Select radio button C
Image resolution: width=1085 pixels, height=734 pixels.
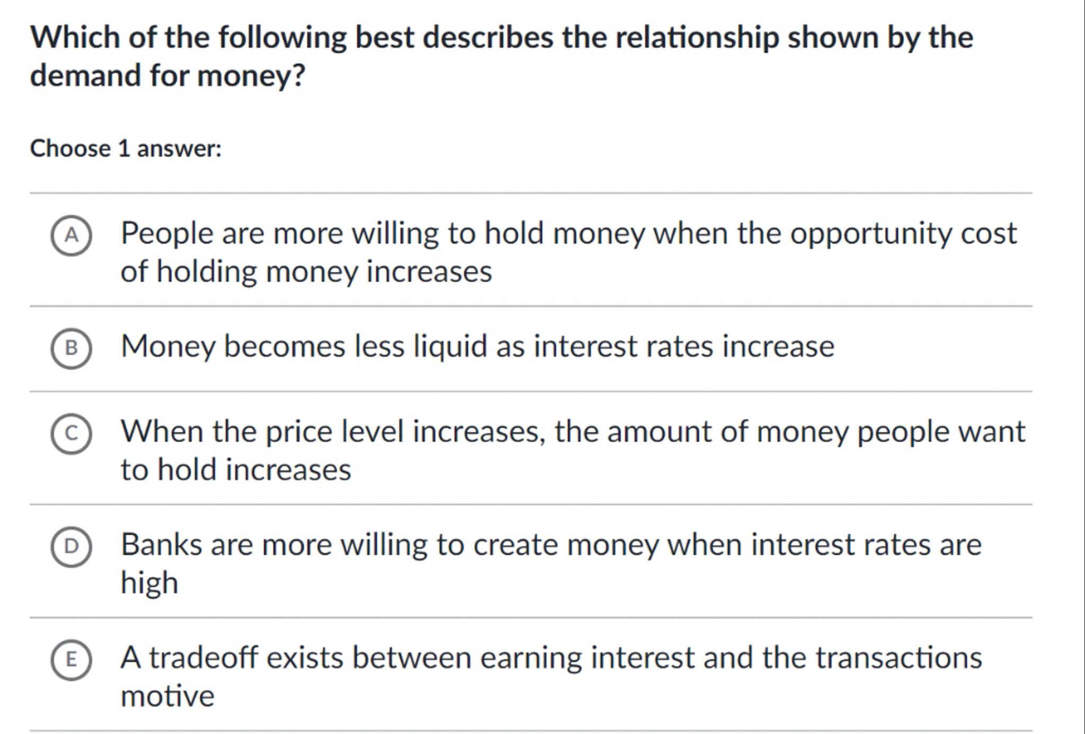[x=71, y=434]
